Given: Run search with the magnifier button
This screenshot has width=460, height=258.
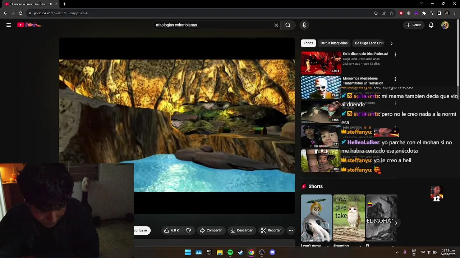Looking at the screenshot, I should pyautogui.click(x=288, y=25).
